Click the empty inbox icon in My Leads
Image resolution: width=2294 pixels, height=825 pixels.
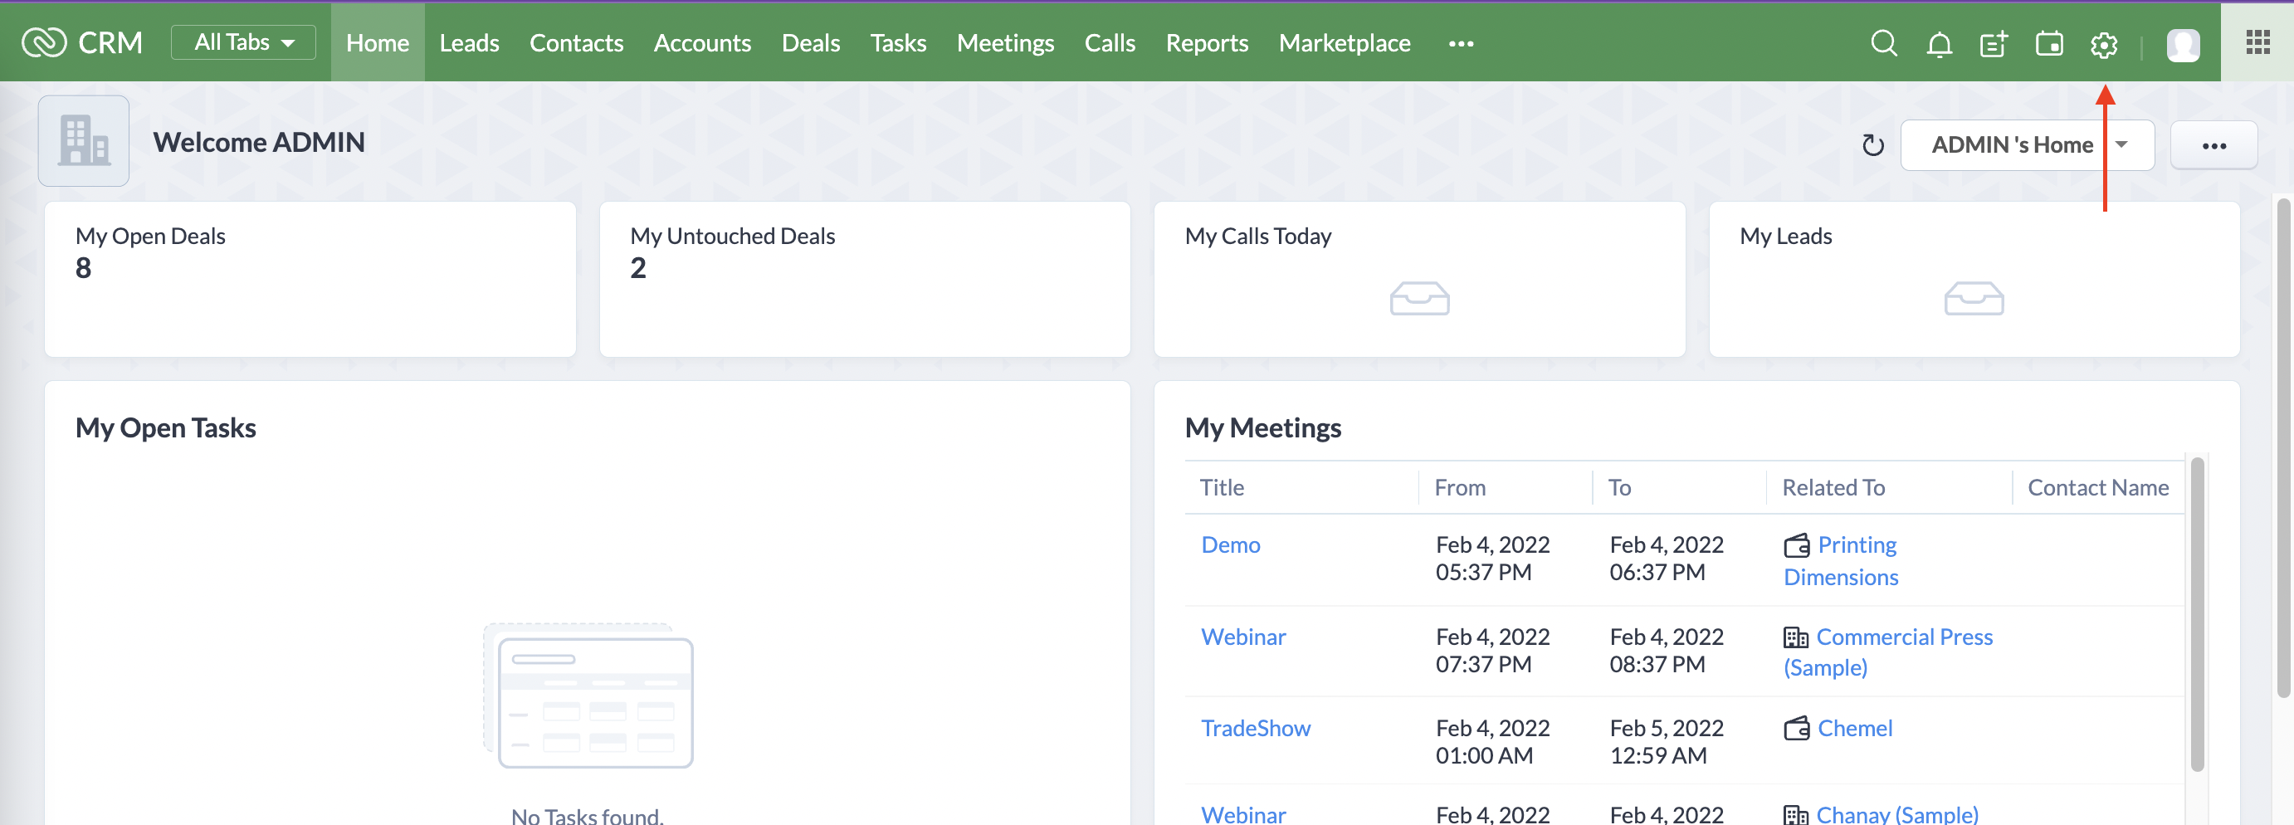[x=1974, y=299]
